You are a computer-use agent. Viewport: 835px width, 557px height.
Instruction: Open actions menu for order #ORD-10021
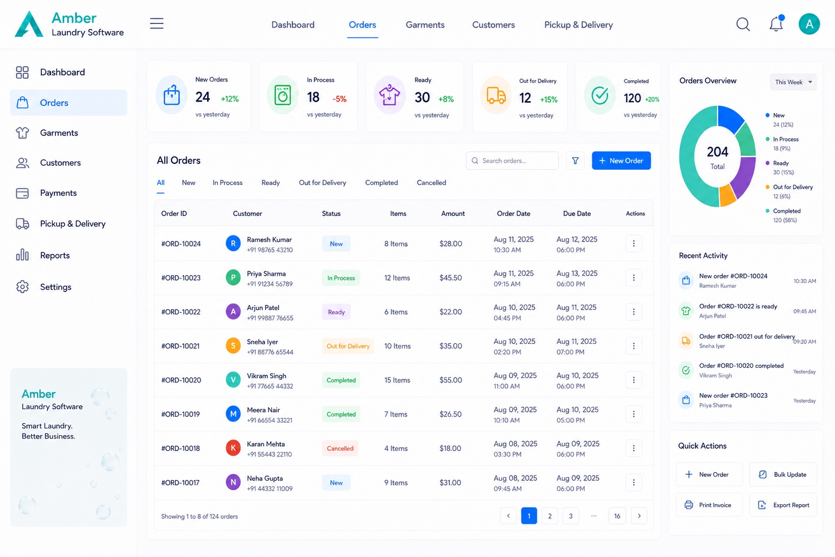pyautogui.click(x=634, y=346)
